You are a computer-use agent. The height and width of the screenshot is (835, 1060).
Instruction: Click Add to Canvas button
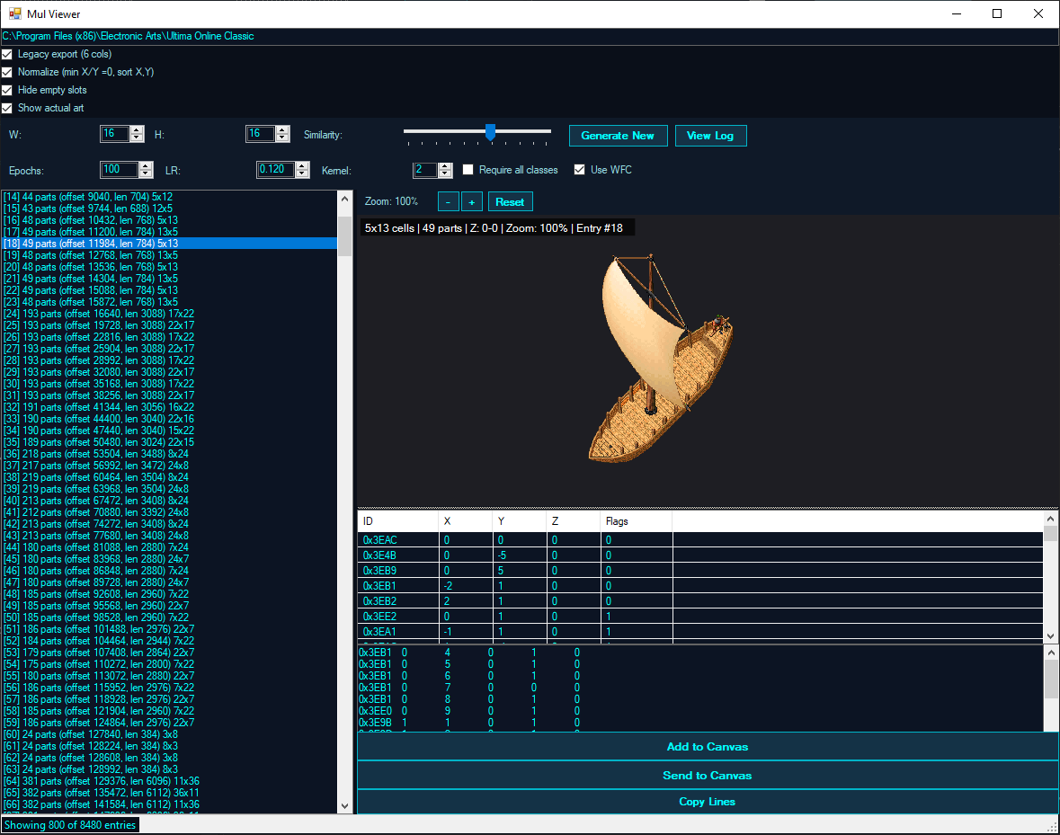click(x=708, y=747)
